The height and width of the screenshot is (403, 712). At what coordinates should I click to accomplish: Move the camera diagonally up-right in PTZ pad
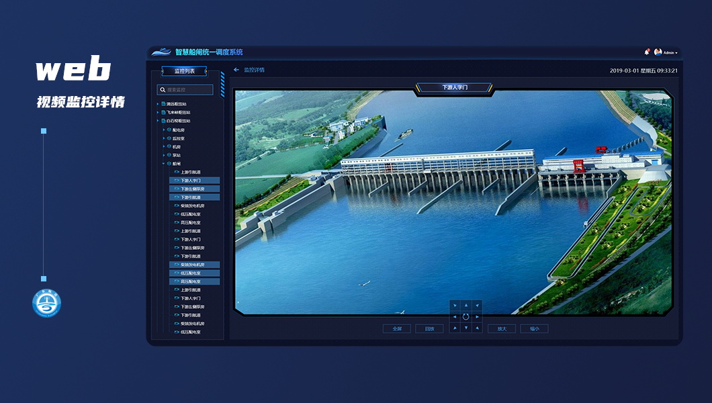pos(477,306)
